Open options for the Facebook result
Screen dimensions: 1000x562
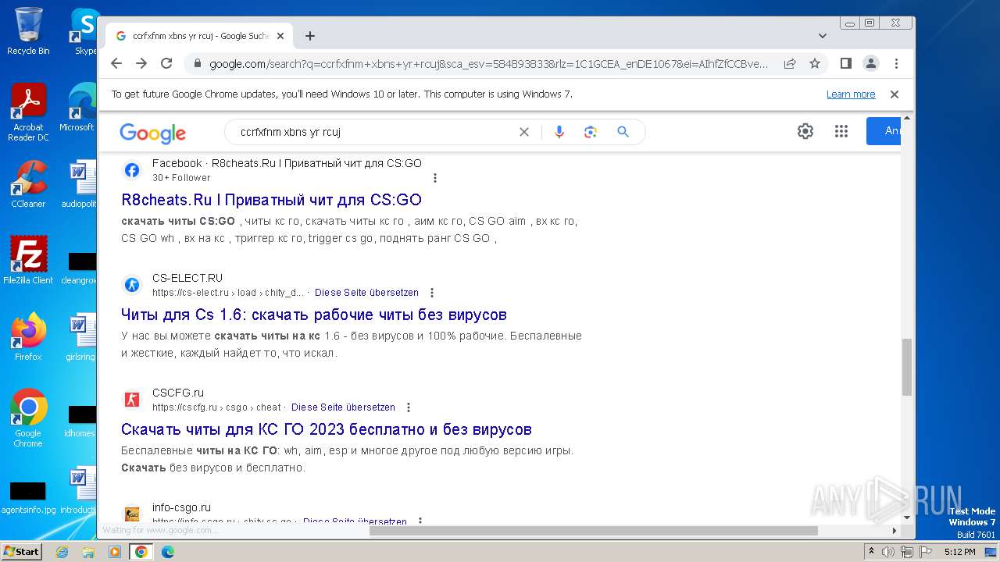coord(435,178)
